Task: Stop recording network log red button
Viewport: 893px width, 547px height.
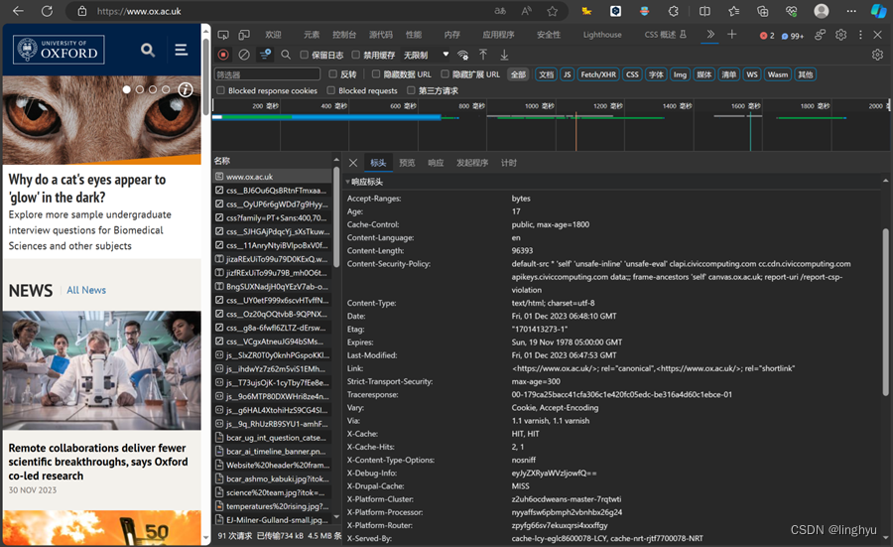Action: pos(223,55)
